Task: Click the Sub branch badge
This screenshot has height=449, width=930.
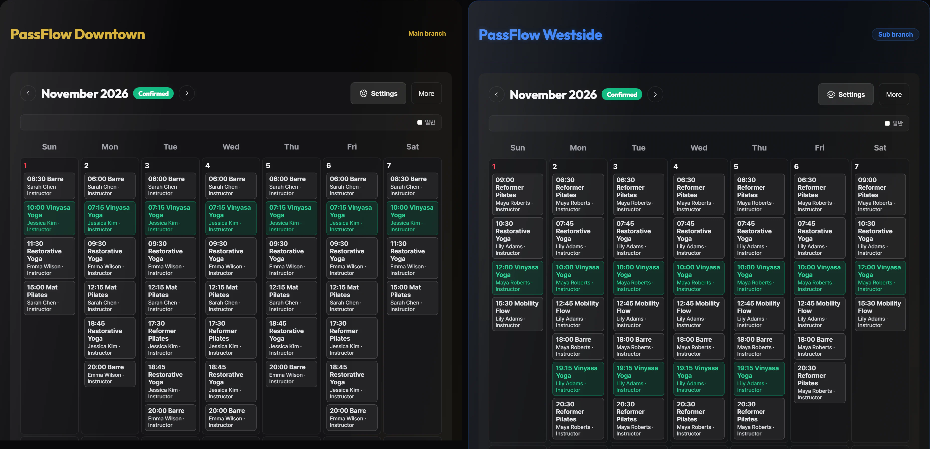Action: click(x=895, y=35)
